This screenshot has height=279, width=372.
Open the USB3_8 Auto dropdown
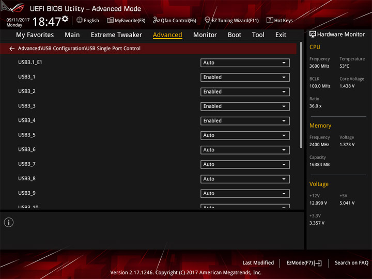point(245,179)
